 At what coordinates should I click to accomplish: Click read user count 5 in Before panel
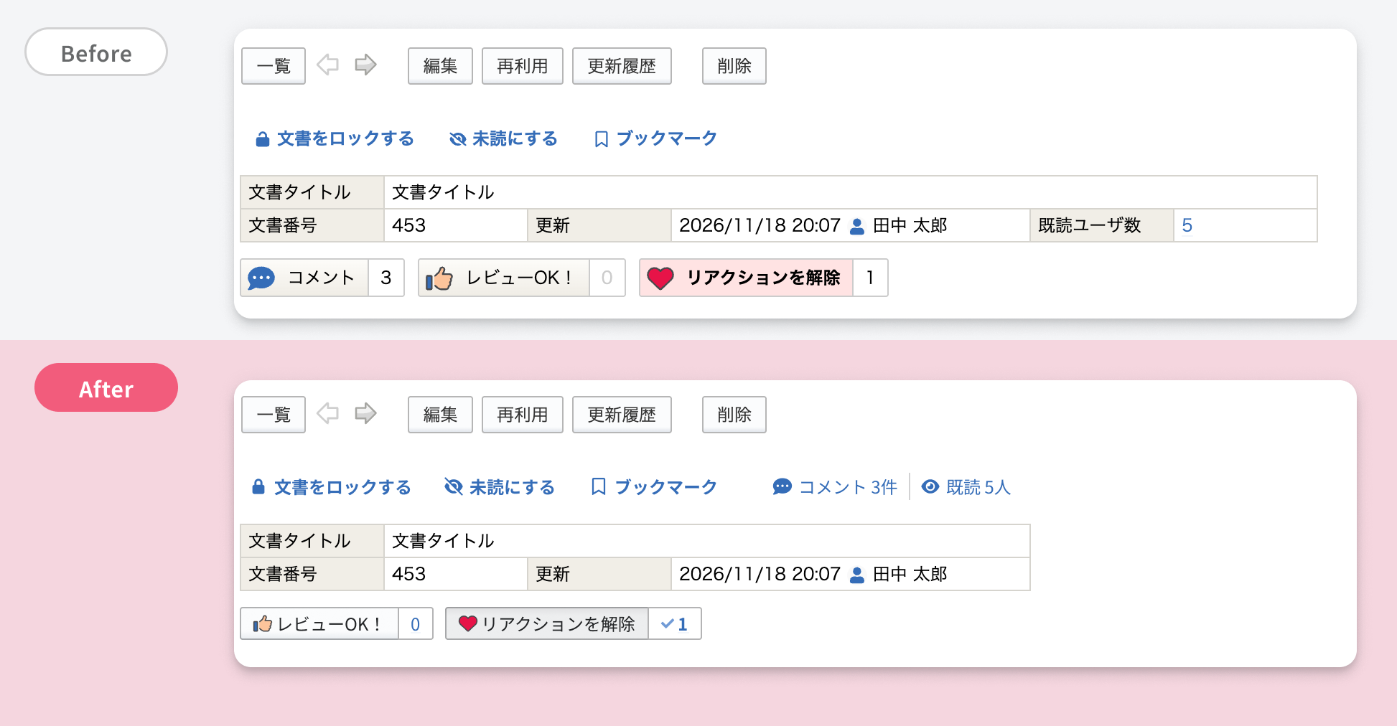(x=1187, y=225)
